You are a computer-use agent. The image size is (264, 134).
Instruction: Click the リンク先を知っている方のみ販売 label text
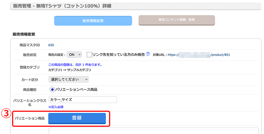click(119, 55)
